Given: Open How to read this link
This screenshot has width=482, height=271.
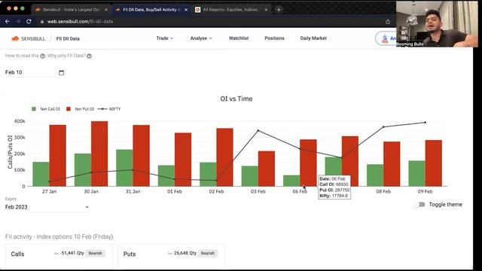Looking at the screenshot, I should point(22,56).
